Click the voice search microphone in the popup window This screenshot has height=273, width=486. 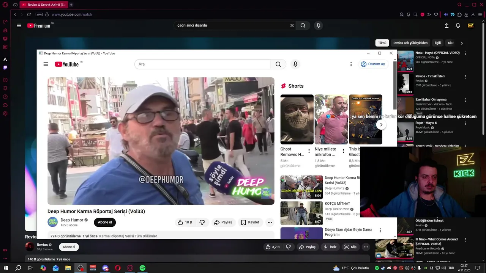295,64
